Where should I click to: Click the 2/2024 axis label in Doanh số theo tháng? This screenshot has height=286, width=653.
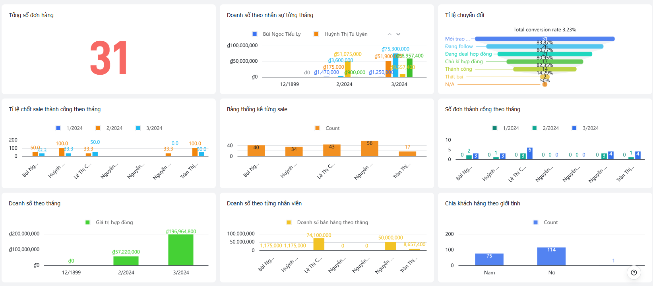pos(126,272)
